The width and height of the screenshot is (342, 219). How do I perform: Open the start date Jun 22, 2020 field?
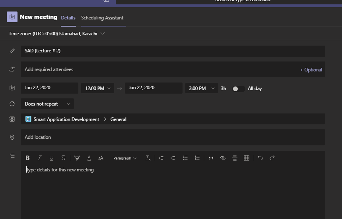[50, 88]
